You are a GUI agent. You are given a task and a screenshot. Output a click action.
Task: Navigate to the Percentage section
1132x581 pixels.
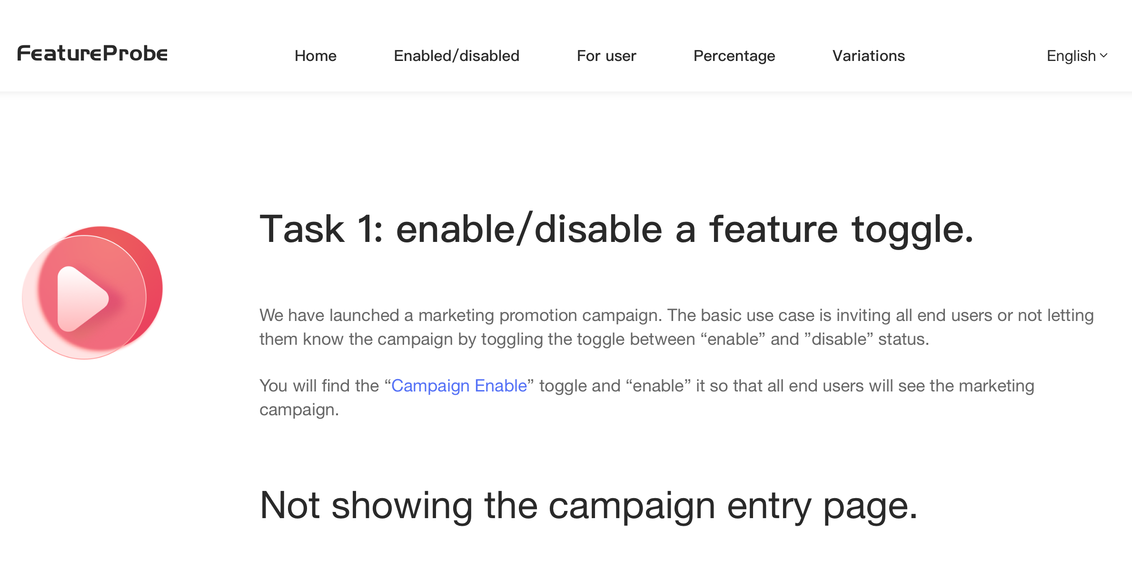pyautogui.click(x=734, y=56)
